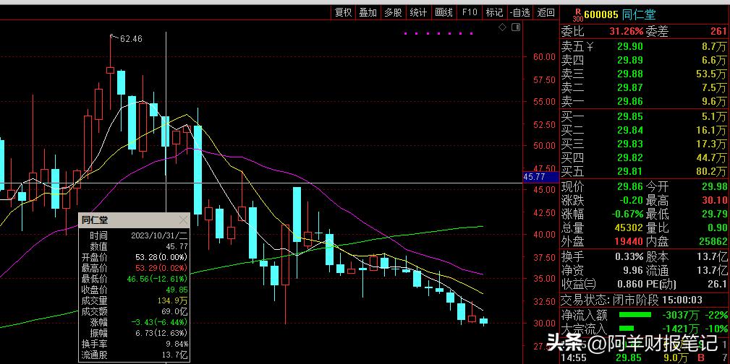730x364 pixels.
Task: Click the PE(动) value 26.1
Action: 717,284
